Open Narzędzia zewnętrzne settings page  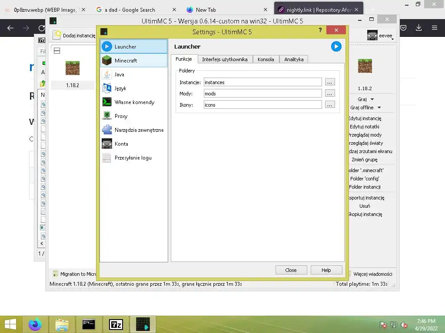pyautogui.click(x=134, y=130)
